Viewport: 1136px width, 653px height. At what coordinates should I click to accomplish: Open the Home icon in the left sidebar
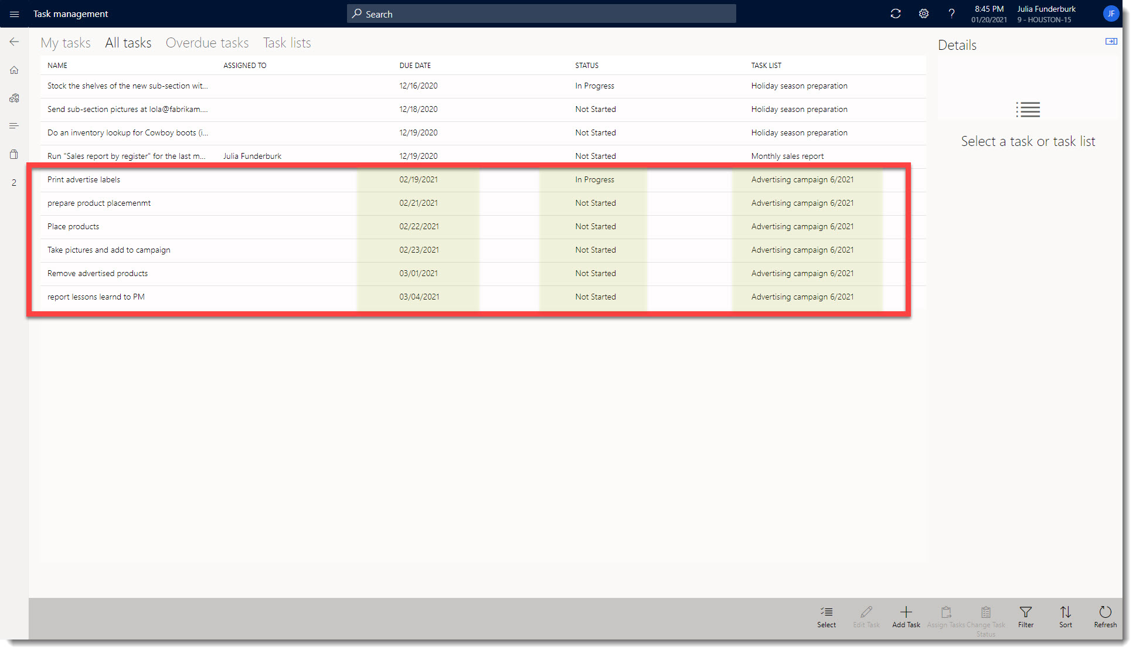click(x=13, y=69)
